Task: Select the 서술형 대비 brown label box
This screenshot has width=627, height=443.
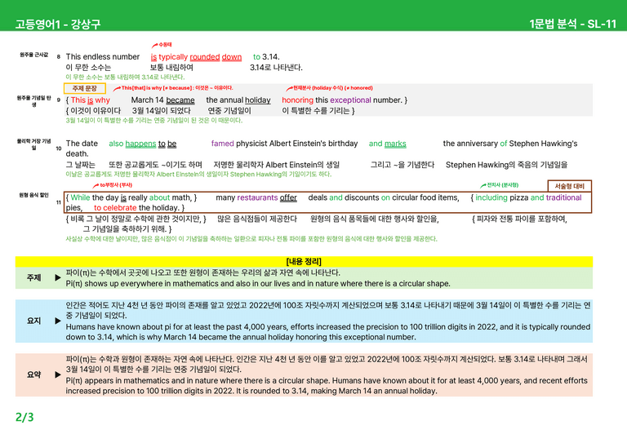Action: [569, 186]
